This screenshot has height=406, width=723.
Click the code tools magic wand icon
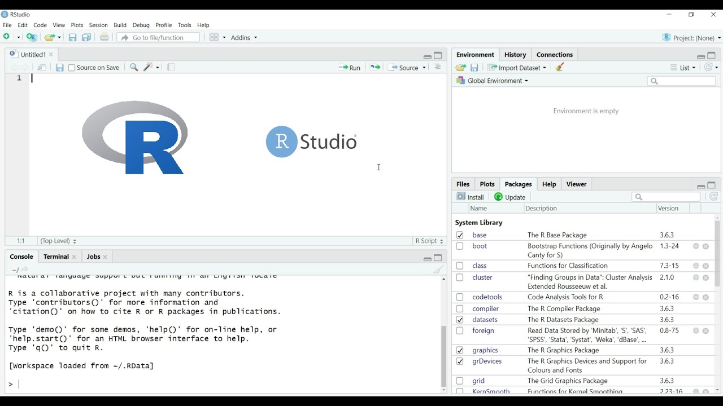[149, 67]
